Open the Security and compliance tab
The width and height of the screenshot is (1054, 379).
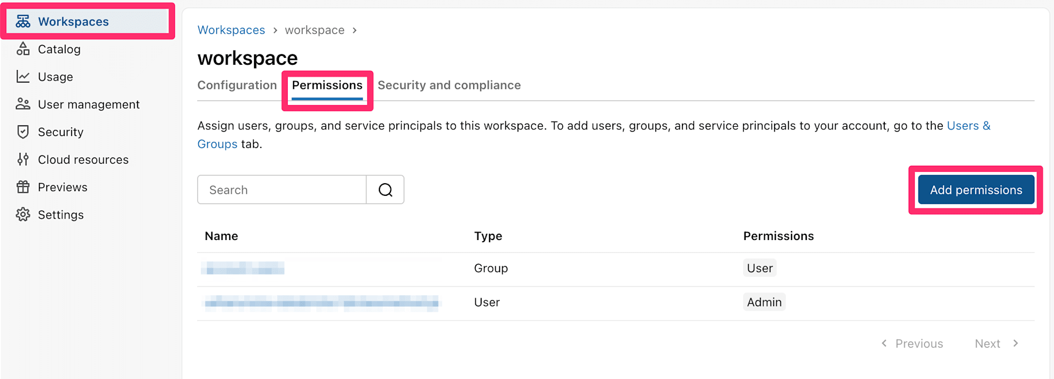pyautogui.click(x=449, y=85)
